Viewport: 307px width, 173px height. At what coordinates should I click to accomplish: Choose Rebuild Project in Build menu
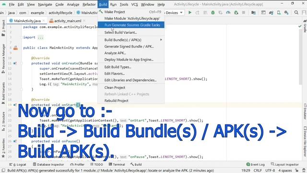point(131,100)
